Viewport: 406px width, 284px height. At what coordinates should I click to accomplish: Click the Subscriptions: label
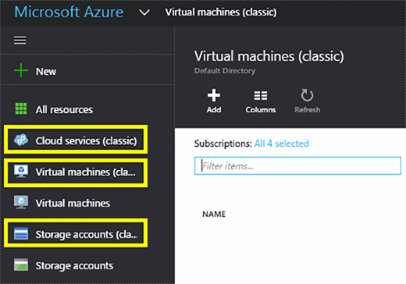[x=223, y=144]
